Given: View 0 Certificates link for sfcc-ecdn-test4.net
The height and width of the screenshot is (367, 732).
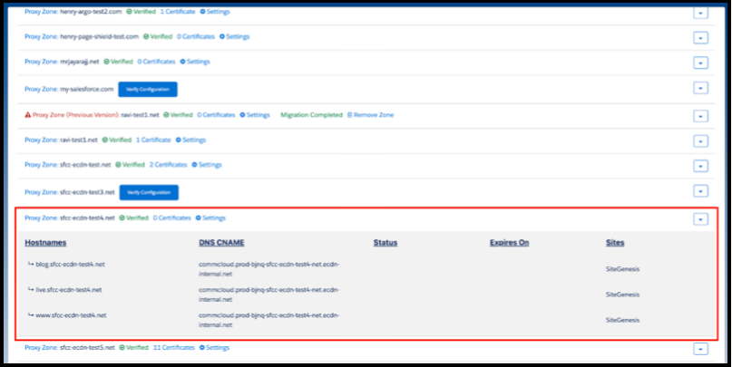Looking at the screenshot, I should 171,217.
